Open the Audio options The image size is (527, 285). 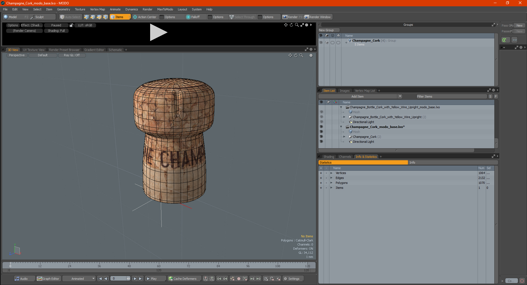coord(24,279)
